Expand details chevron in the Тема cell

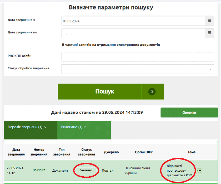pos(200,171)
